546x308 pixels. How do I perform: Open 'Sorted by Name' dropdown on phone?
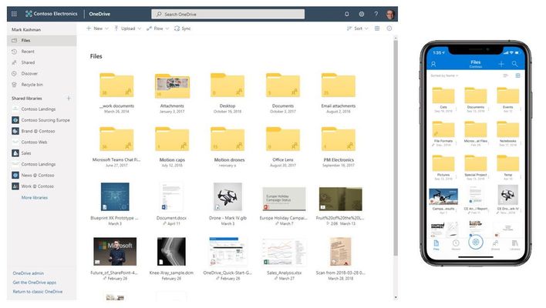pos(444,75)
